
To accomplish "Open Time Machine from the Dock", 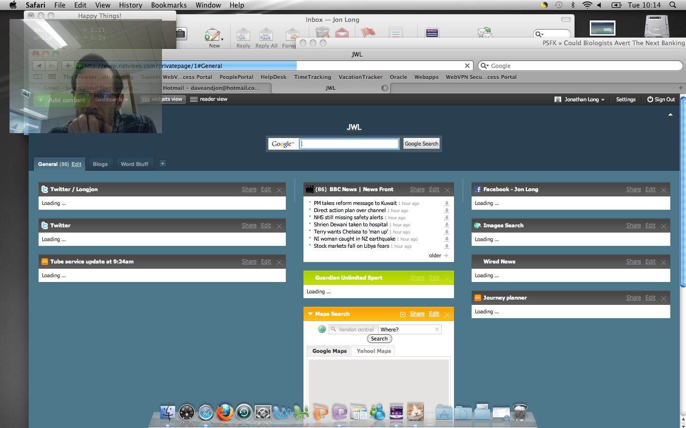I will pyautogui.click(x=244, y=412).
